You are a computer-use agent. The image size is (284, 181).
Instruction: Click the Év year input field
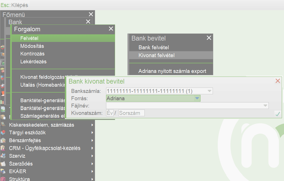(x=110, y=113)
